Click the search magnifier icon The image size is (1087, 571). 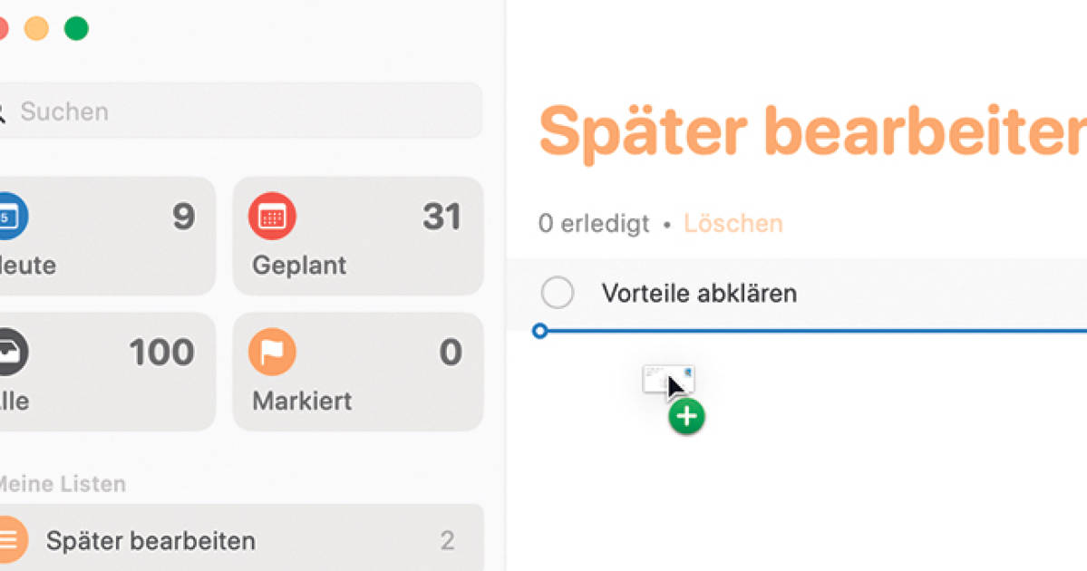[x=2, y=111]
